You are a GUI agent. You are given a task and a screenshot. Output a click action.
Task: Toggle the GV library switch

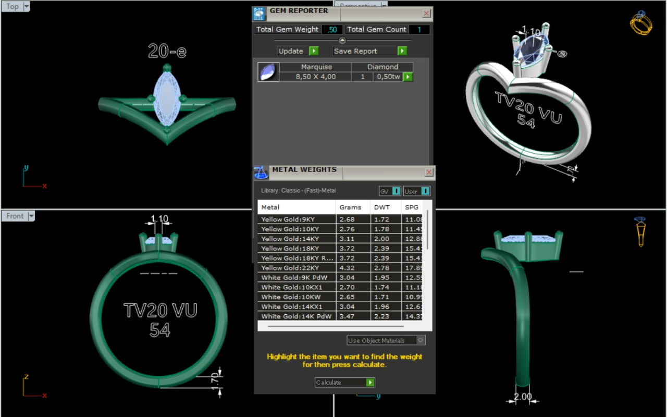[397, 191]
